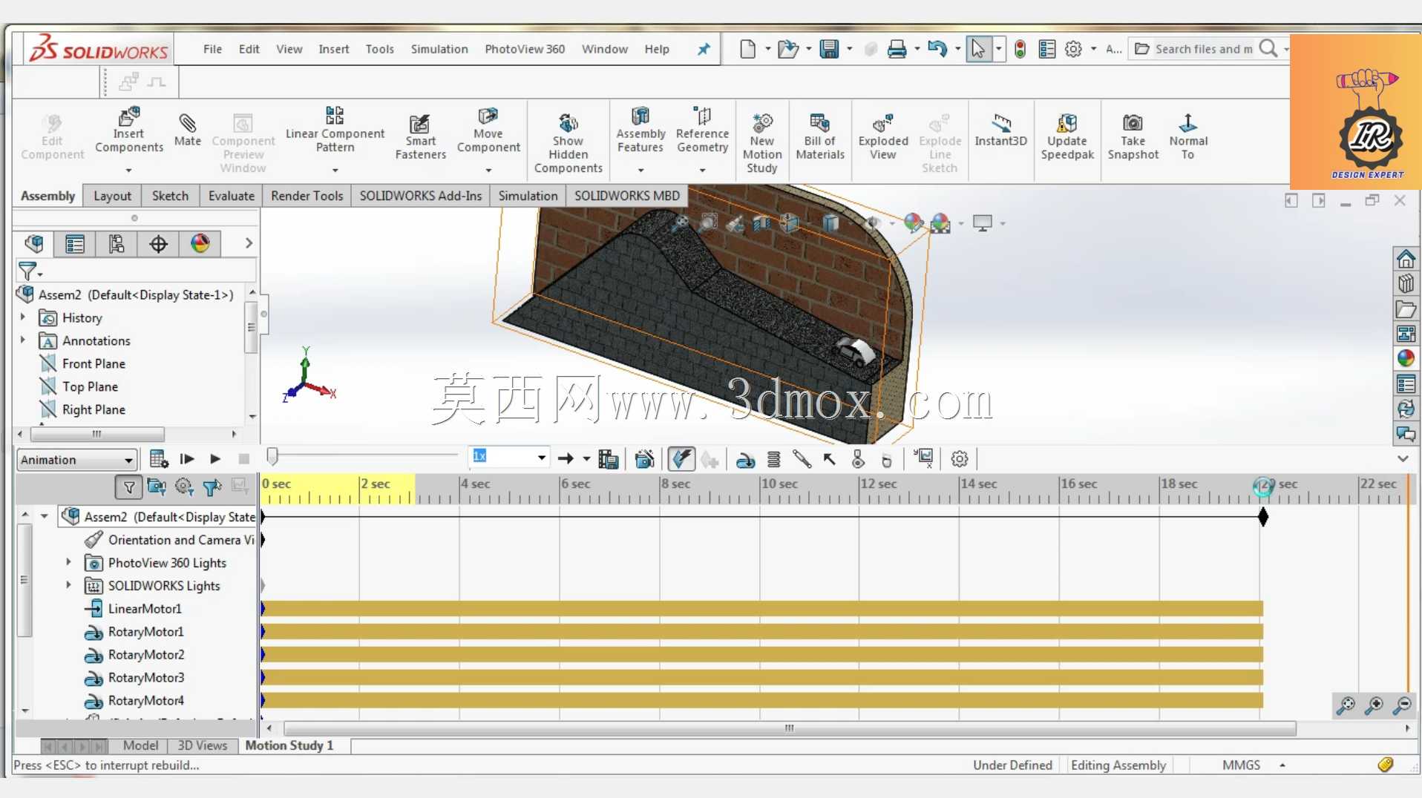
Task: Toggle Instant3D mode
Action: pos(1000,131)
